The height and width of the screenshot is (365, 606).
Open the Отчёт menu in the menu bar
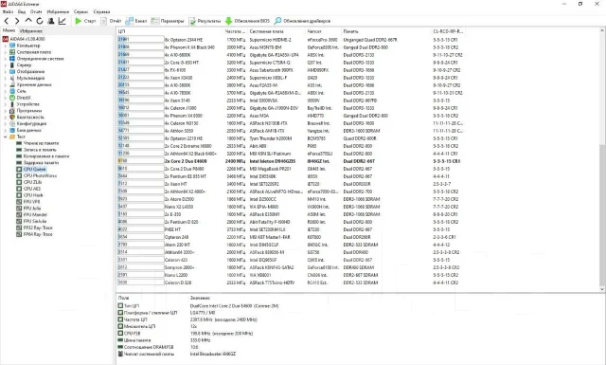pos(36,11)
